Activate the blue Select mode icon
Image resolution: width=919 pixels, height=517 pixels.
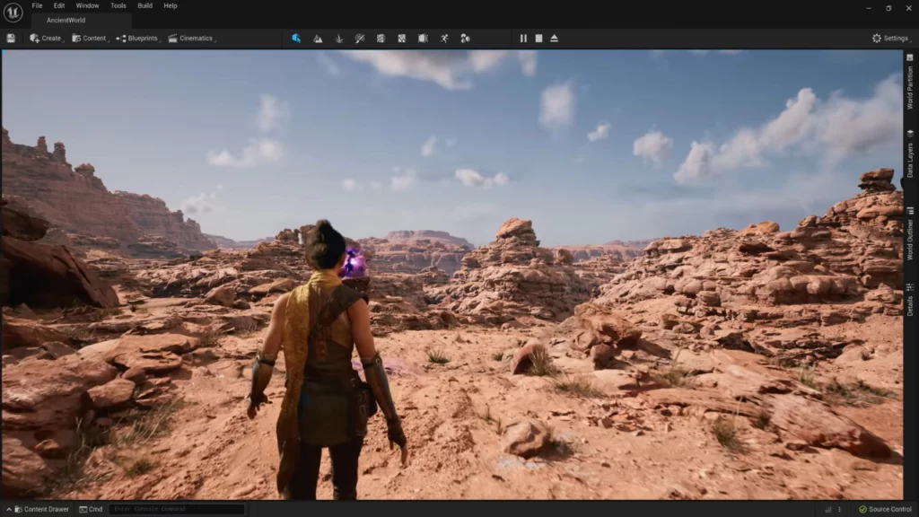[x=296, y=38]
